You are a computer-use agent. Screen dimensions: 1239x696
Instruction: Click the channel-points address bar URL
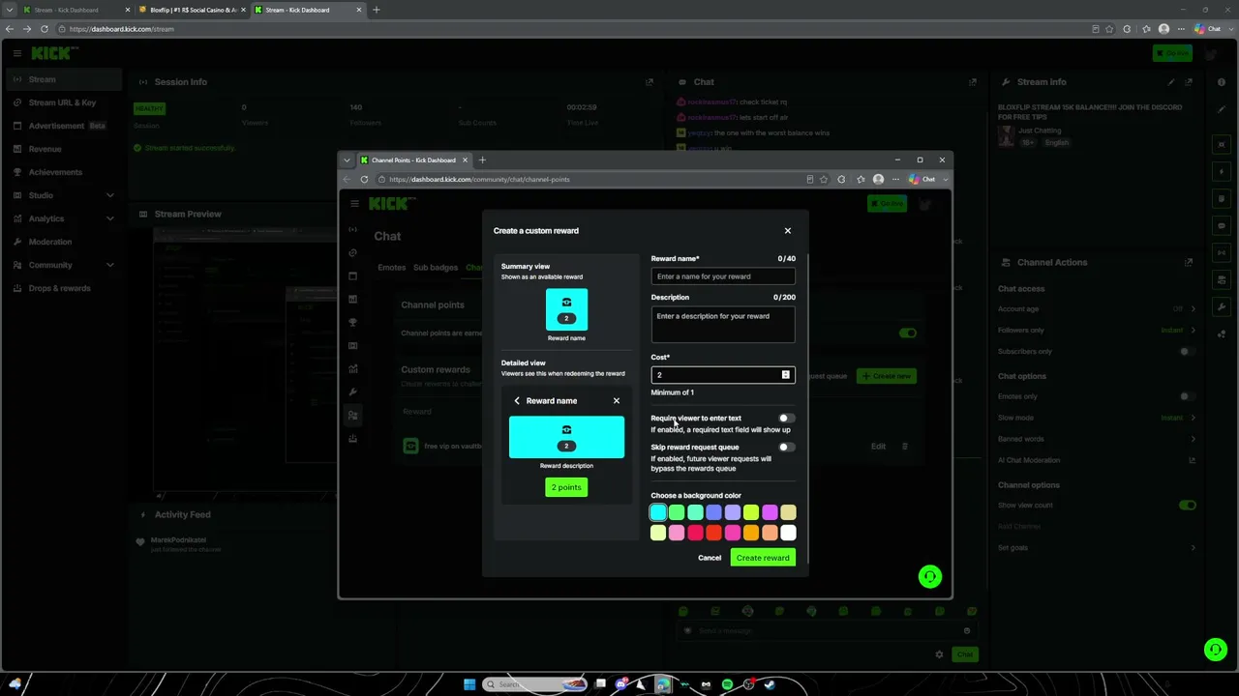[x=479, y=180]
